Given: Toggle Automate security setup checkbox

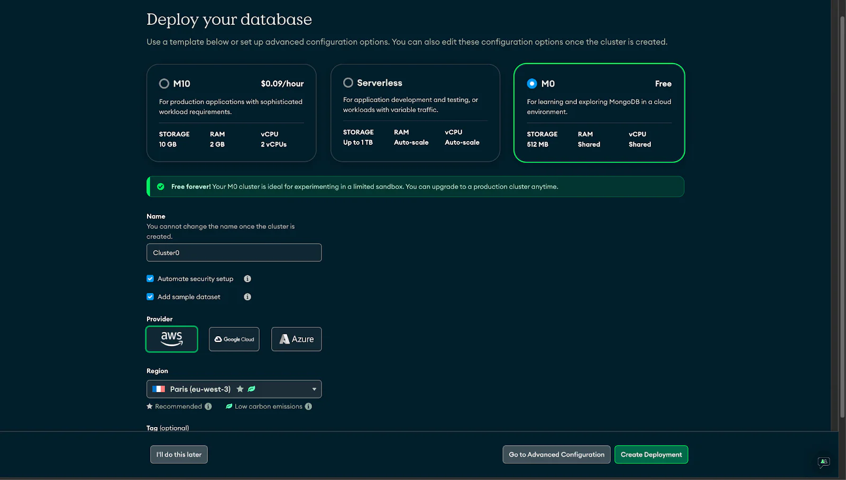Looking at the screenshot, I should 150,279.
